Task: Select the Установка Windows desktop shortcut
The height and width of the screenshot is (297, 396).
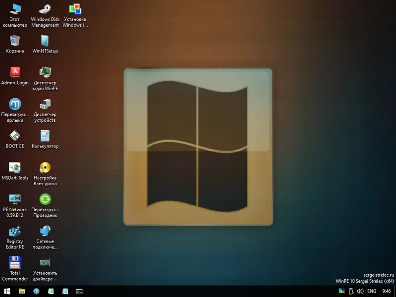Action: pyautogui.click(x=75, y=16)
